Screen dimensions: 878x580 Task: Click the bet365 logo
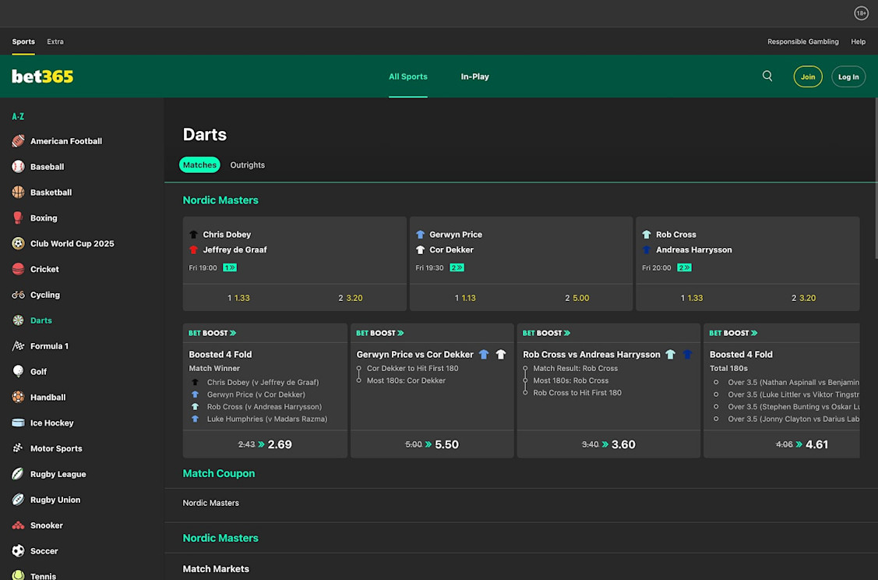point(43,76)
